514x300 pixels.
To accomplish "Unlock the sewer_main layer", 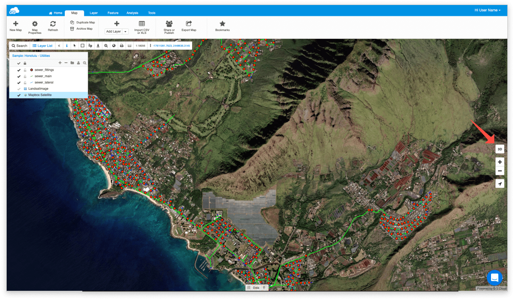I will pyautogui.click(x=24, y=76).
